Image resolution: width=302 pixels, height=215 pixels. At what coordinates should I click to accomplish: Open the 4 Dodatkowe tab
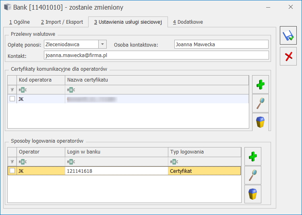(188, 22)
